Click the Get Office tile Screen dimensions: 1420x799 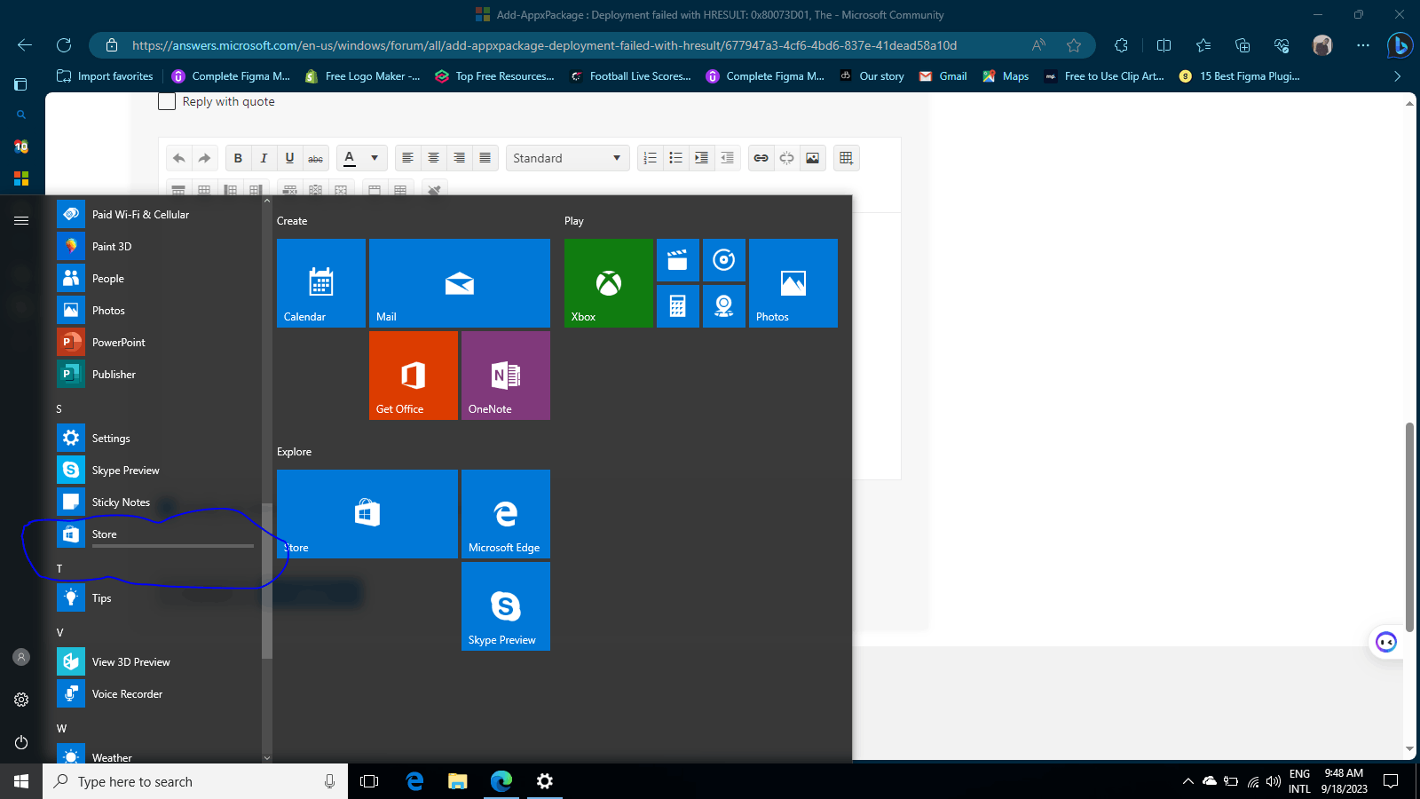tap(414, 376)
